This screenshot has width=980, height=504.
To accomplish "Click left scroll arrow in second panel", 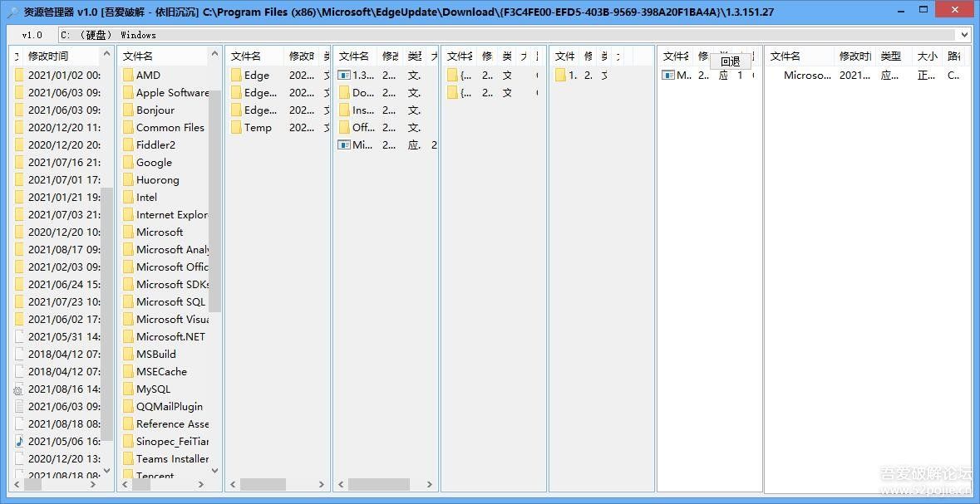I will click(125, 484).
